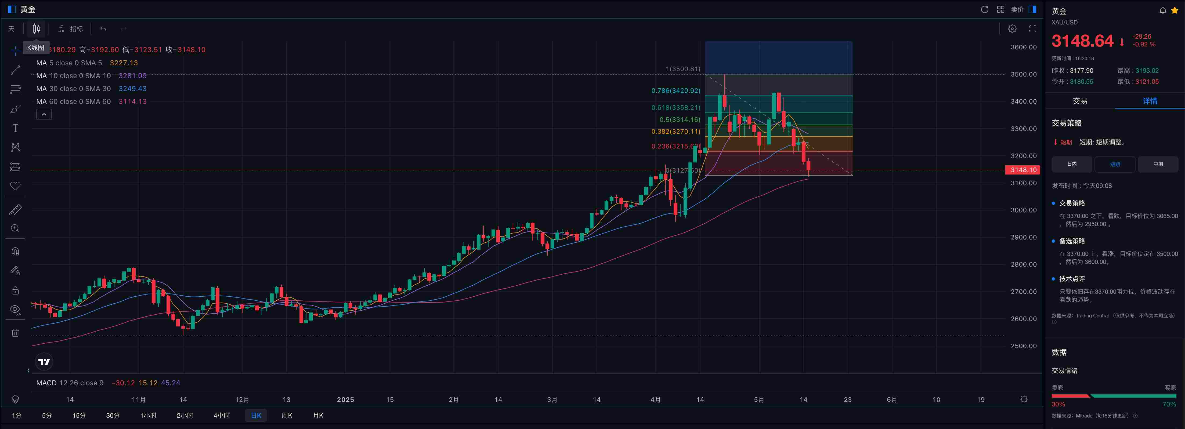Open the 卖价 price type dropdown
This screenshot has width=1185, height=429.
(x=1018, y=9)
